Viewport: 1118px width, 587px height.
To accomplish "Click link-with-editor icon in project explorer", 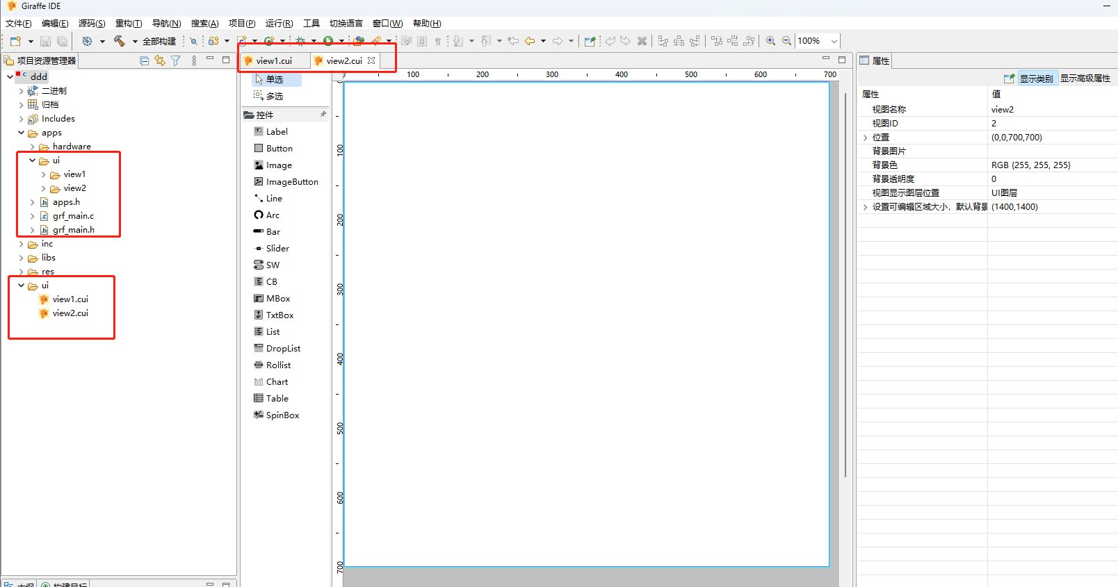I will pos(160,60).
